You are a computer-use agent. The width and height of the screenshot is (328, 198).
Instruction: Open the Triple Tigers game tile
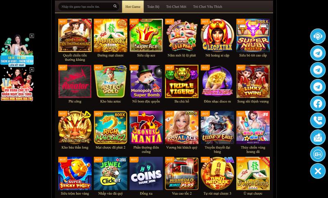(182, 81)
